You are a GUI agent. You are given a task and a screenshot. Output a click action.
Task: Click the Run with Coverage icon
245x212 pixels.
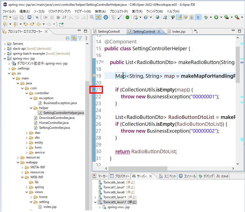tap(227, 17)
